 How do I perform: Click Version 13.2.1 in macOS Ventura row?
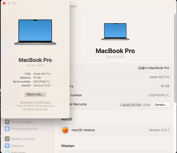pos(159,130)
